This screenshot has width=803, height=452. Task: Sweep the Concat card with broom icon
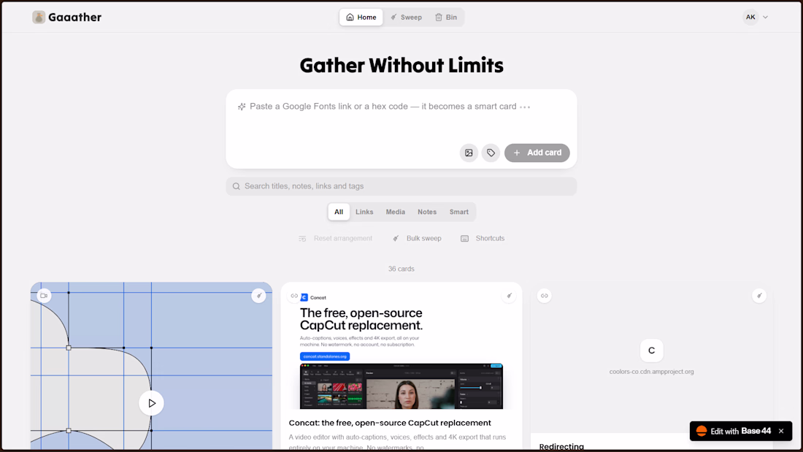509,296
